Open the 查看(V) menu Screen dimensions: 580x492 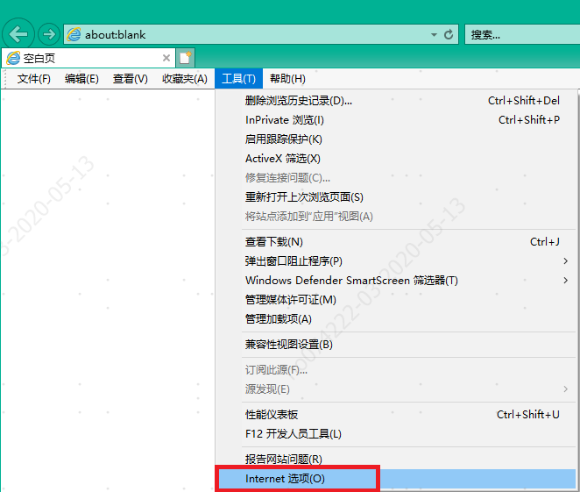[x=131, y=78]
